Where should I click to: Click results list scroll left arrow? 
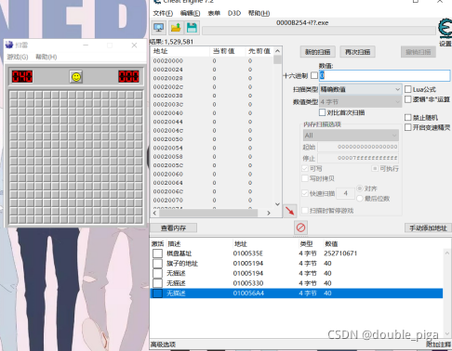(154, 213)
